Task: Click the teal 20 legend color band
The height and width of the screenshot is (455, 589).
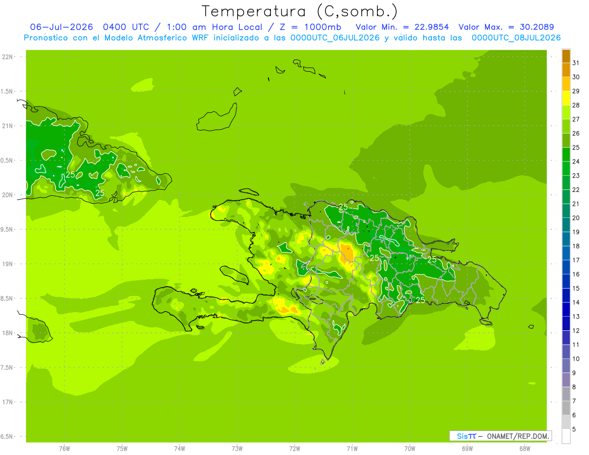Action: pyautogui.click(x=566, y=211)
